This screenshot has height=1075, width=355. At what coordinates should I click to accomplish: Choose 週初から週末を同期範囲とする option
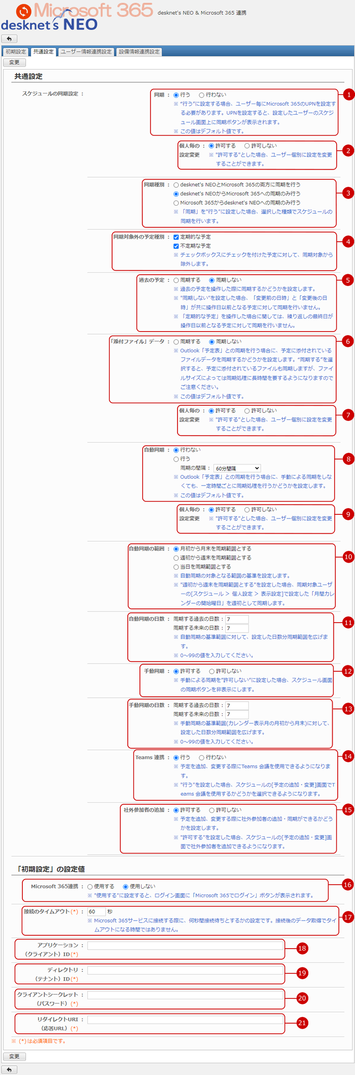176,558
